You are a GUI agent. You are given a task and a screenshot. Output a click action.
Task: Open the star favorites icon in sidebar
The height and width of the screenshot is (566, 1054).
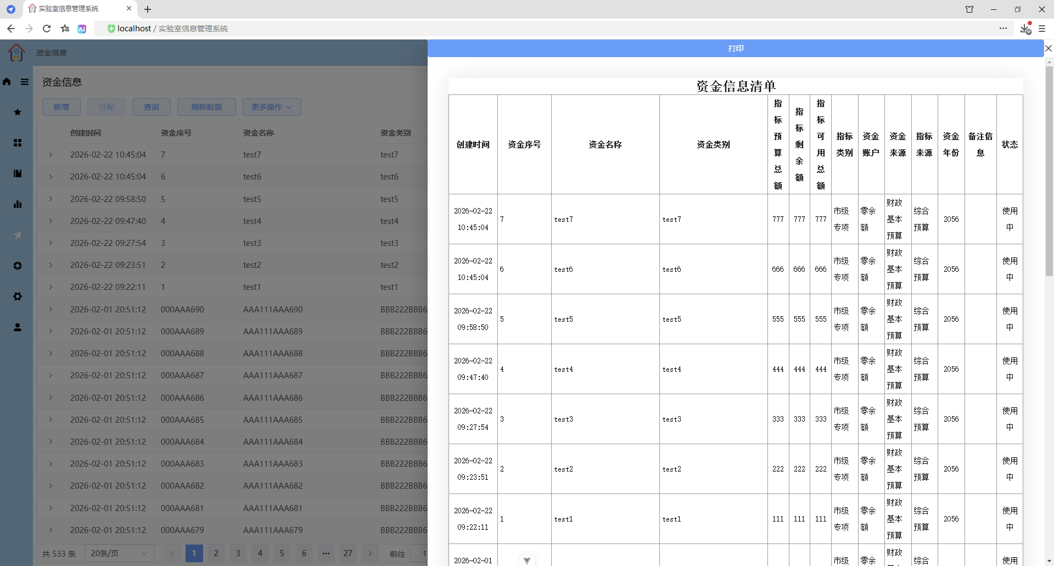tap(18, 112)
